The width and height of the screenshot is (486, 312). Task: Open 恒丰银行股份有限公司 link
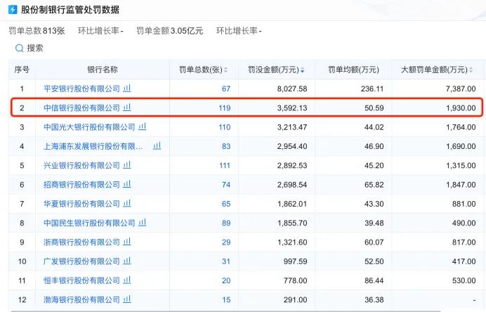[x=82, y=280]
